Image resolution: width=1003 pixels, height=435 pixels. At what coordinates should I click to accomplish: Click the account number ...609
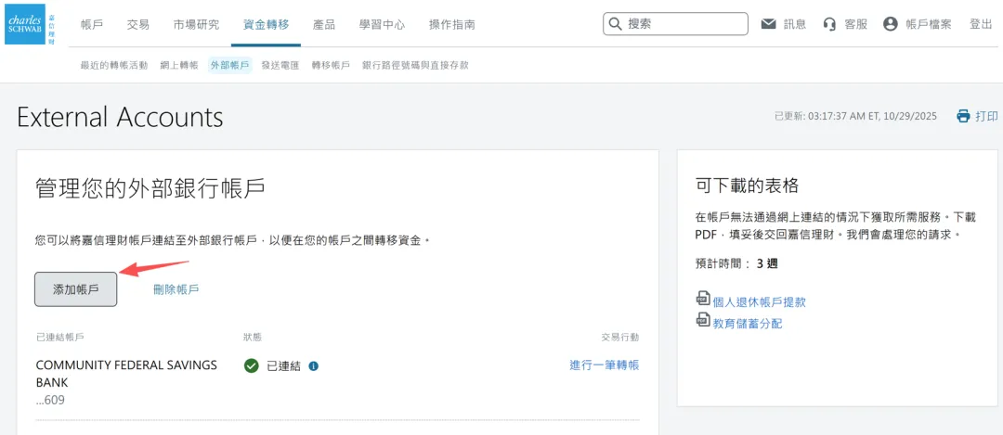click(50, 401)
